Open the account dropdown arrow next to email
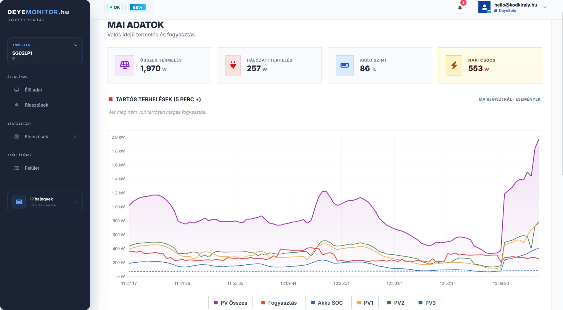This screenshot has height=310, width=563. pyautogui.click(x=545, y=7)
